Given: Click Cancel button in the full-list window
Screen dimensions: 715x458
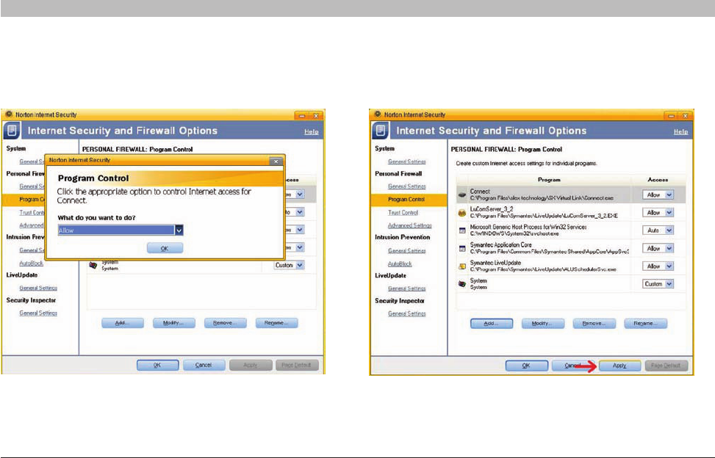Looking at the screenshot, I should tap(573, 365).
